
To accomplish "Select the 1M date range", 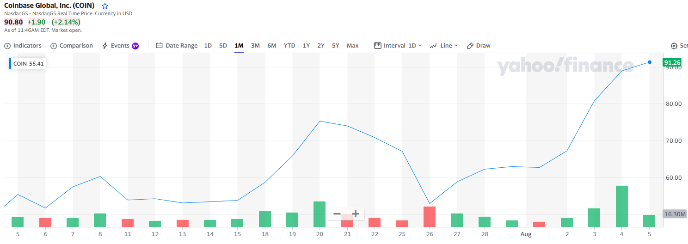I will (239, 46).
